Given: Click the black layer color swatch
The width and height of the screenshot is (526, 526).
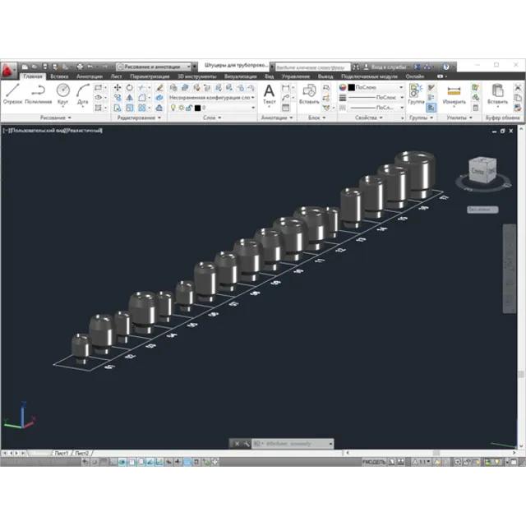Looking at the screenshot, I should click(197, 108).
